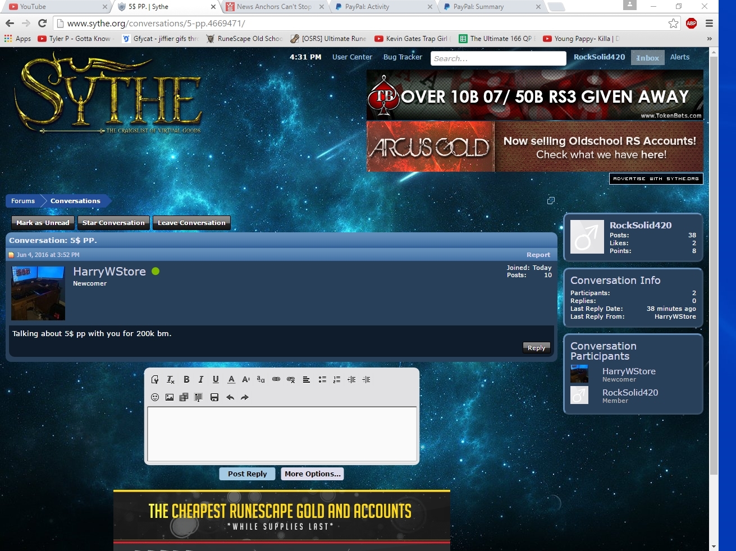Click the Sythe logo
Image resolution: width=736 pixels, height=551 pixels.
108,94
